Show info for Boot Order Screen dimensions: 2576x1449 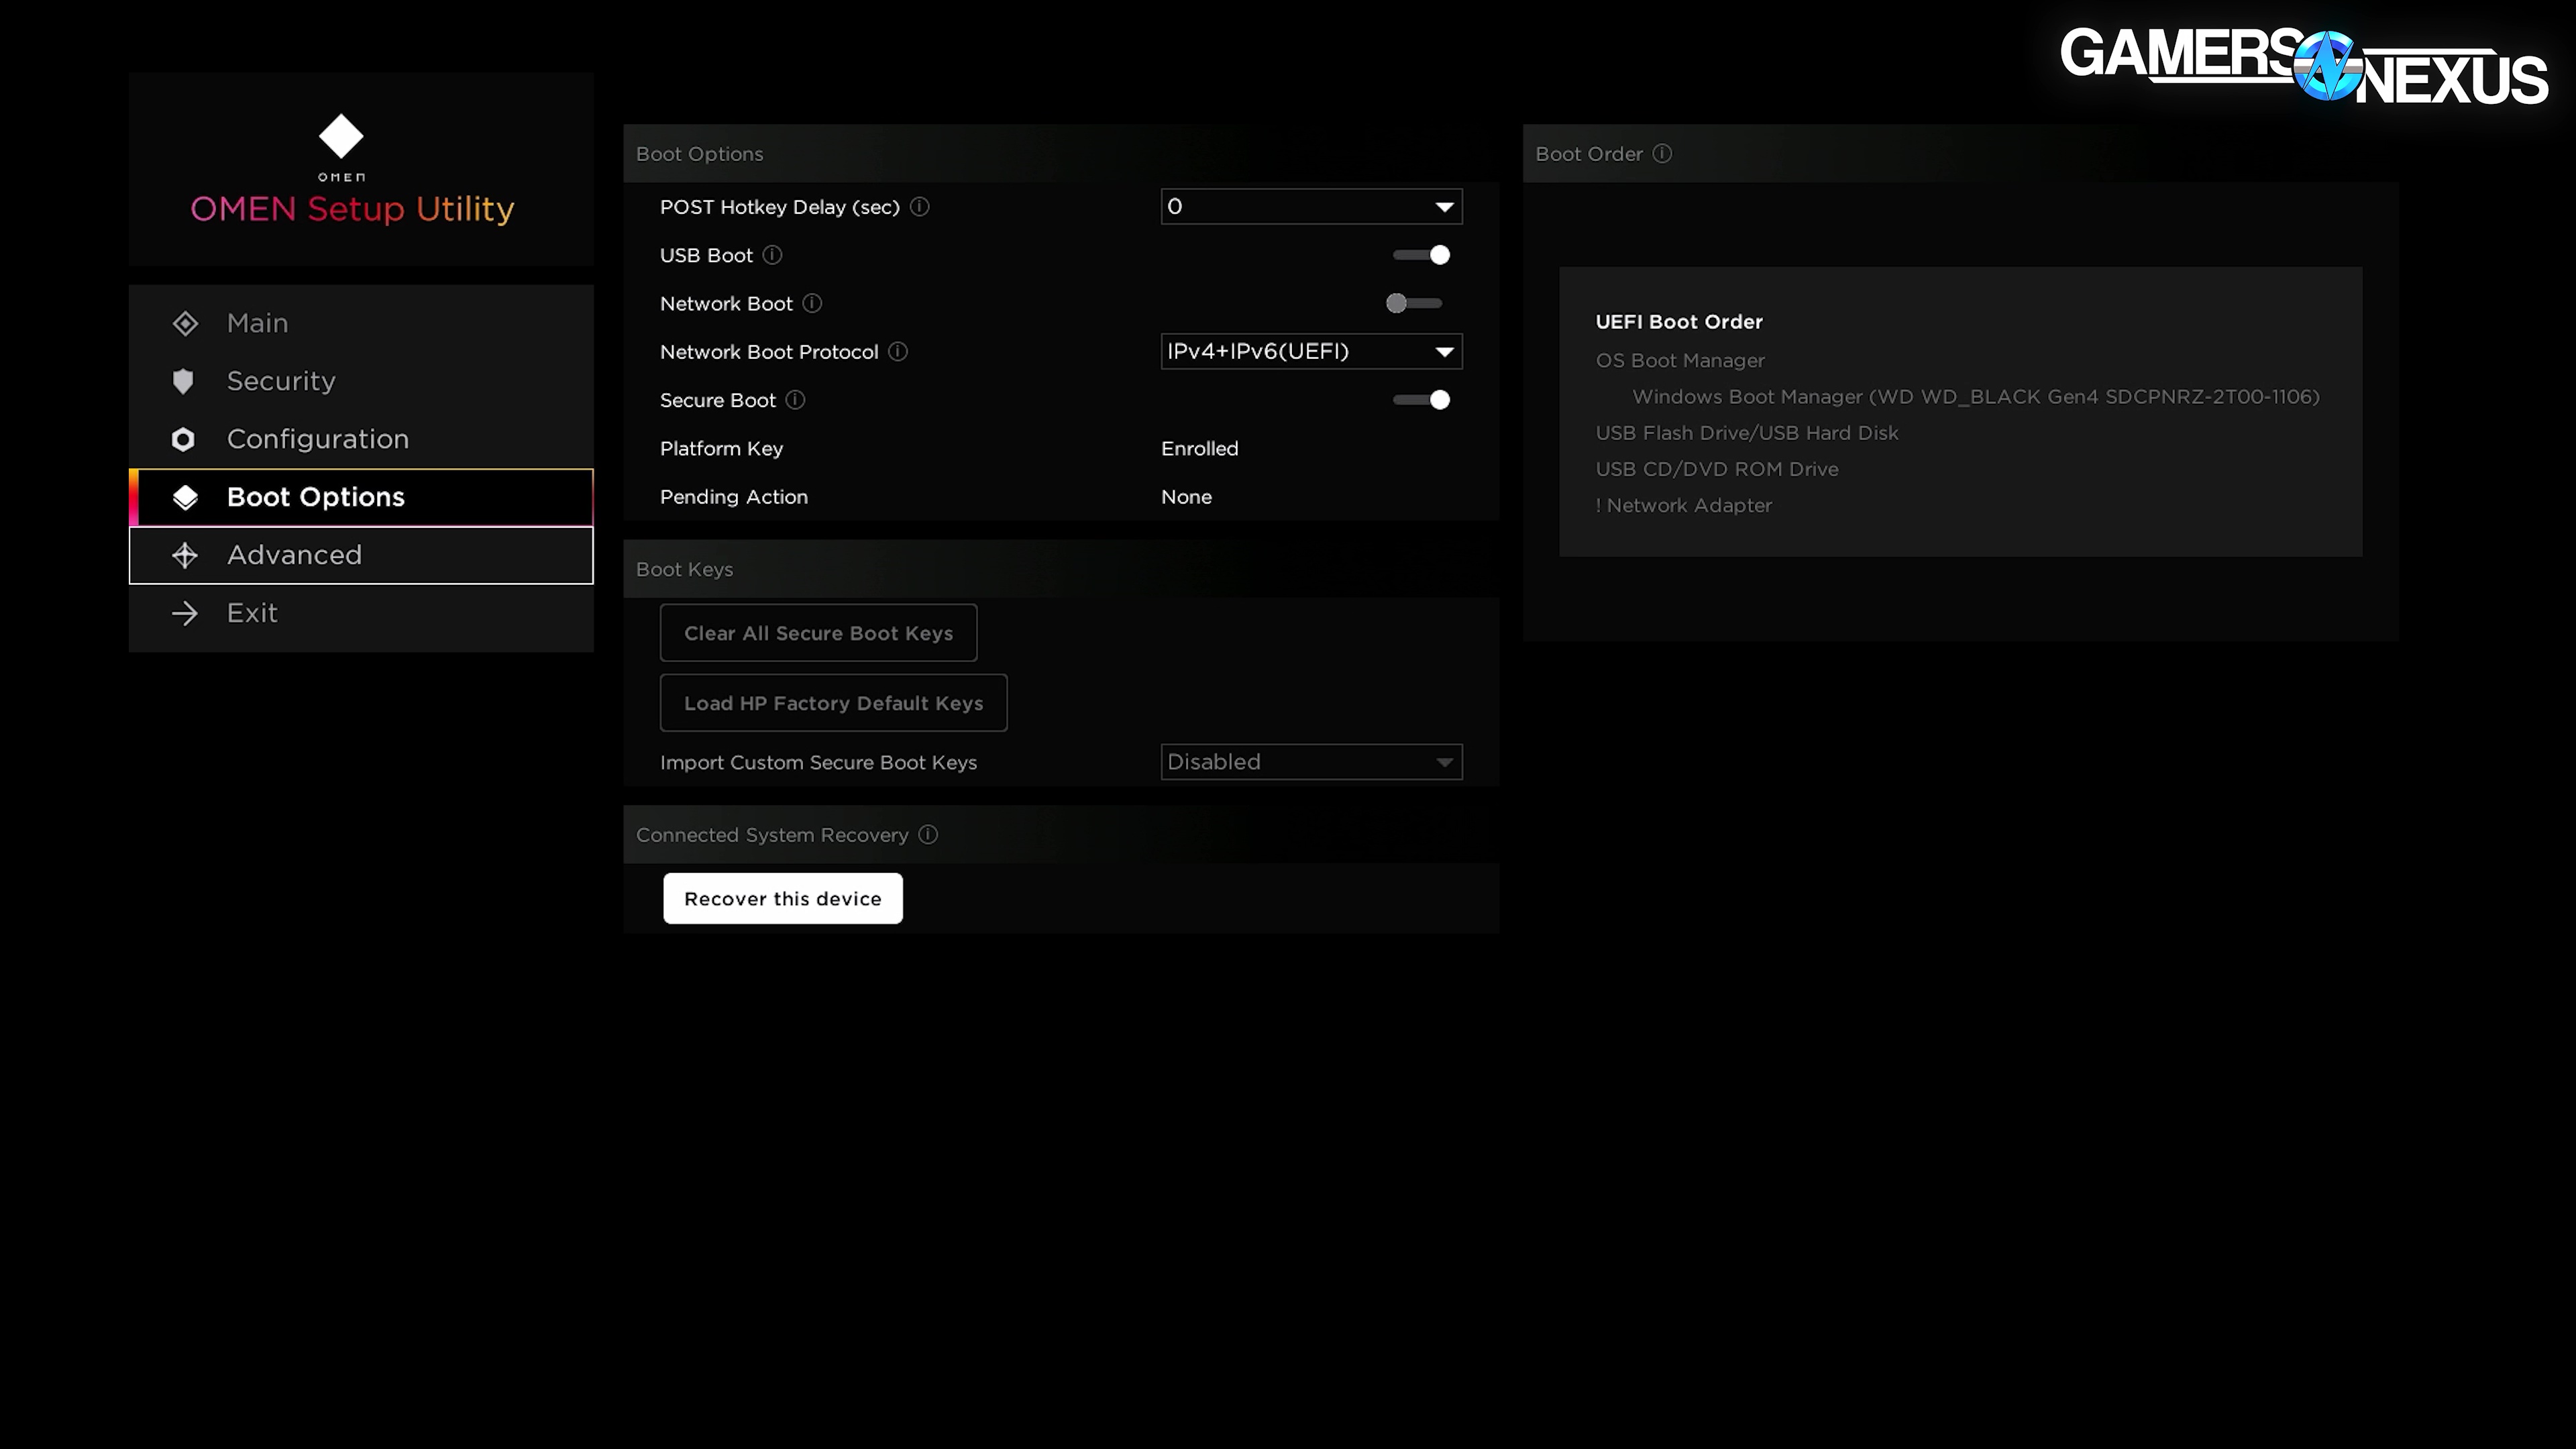pos(1662,153)
